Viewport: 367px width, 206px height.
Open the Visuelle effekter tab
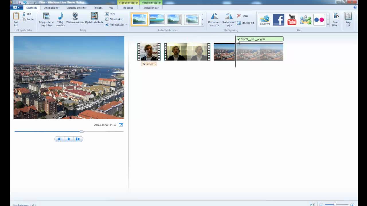[77, 8]
